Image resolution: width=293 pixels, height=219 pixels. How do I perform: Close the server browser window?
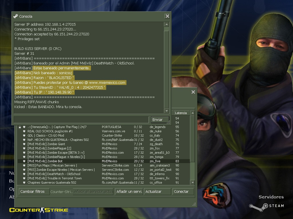click(x=193, y=92)
